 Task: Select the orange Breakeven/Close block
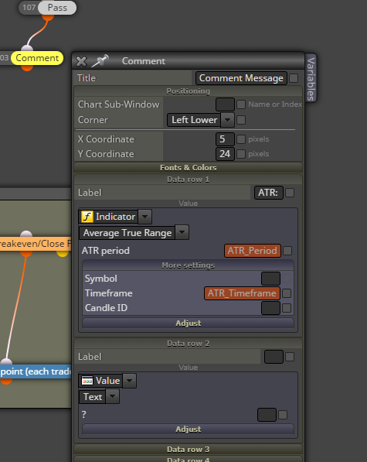36,244
